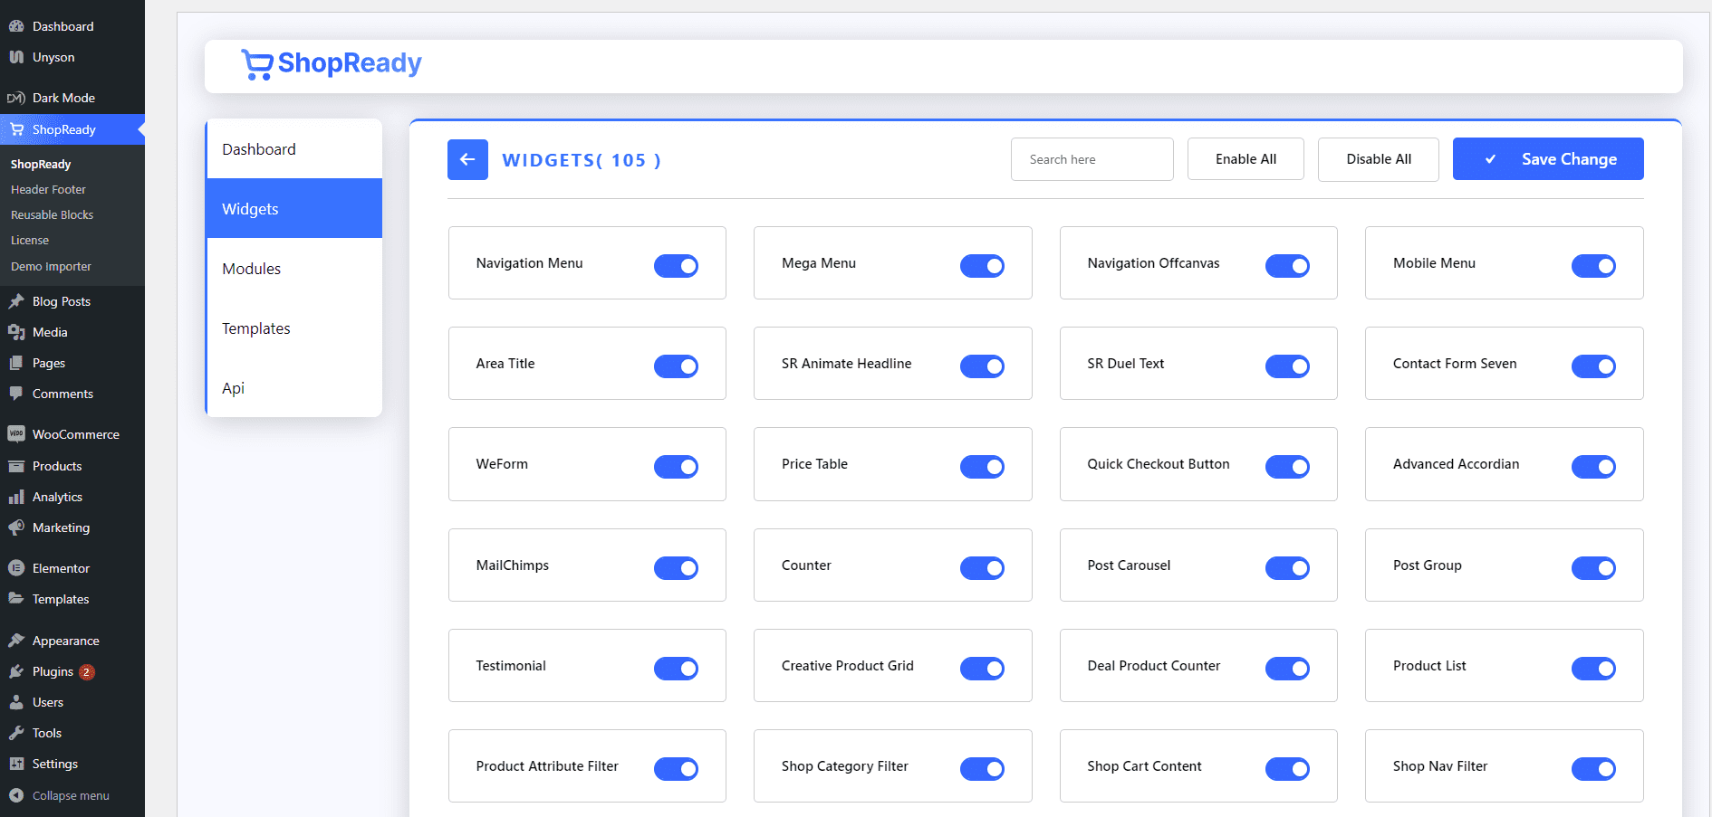This screenshot has height=817, width=1712.
Task: Click the back arrow icon beside Widgets heading
Action: pos(467,160)
